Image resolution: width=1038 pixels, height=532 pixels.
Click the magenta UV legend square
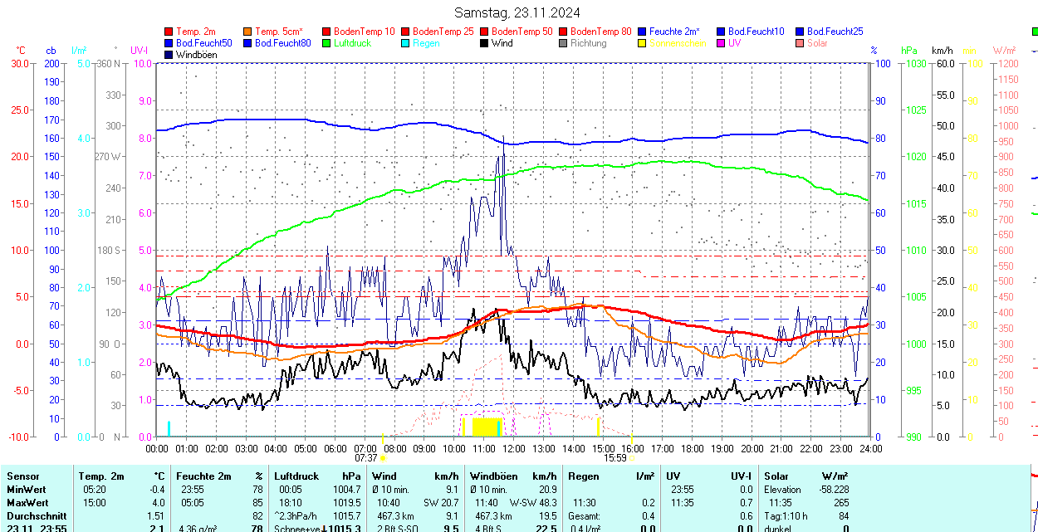[x=722, y=43]
